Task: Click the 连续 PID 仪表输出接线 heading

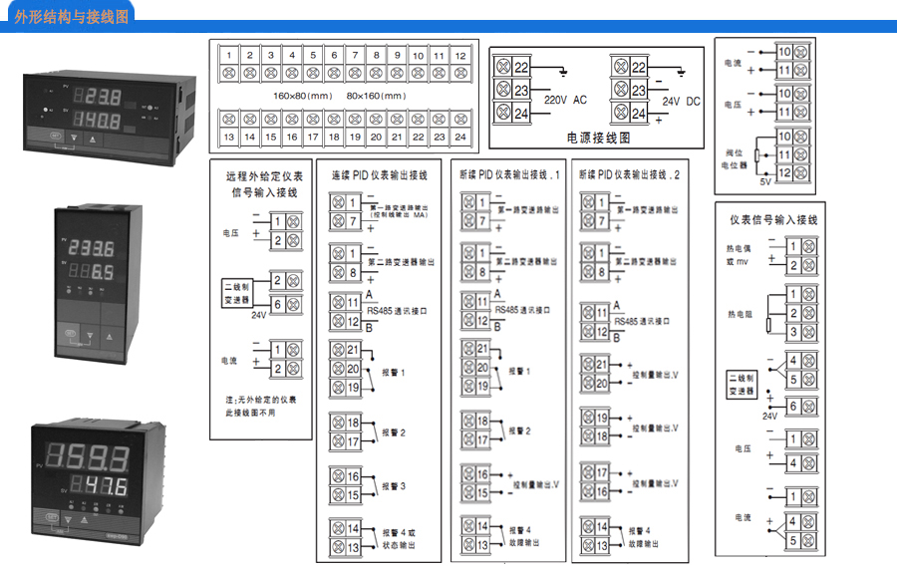Action: pos(378,174)
